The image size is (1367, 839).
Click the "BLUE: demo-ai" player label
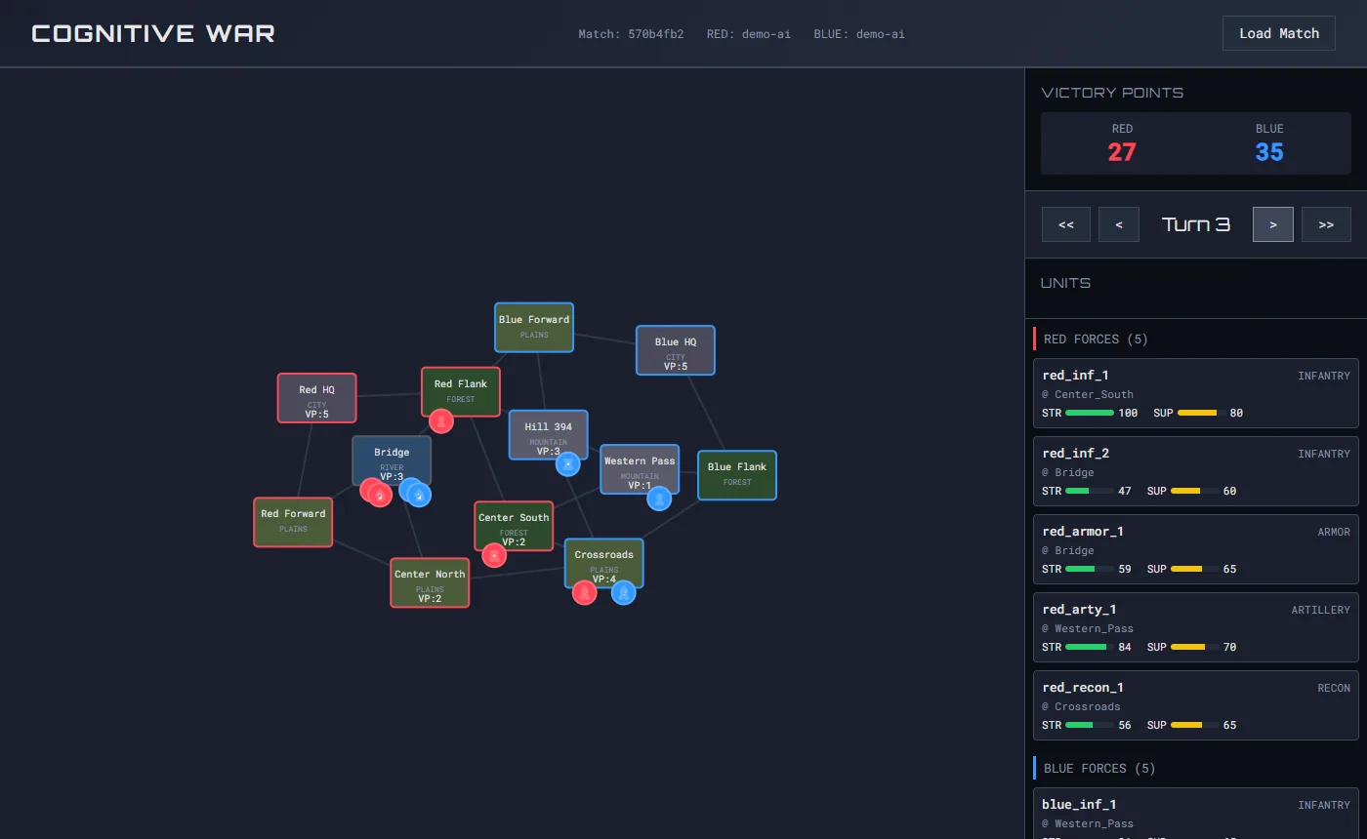tap(859, 34)
